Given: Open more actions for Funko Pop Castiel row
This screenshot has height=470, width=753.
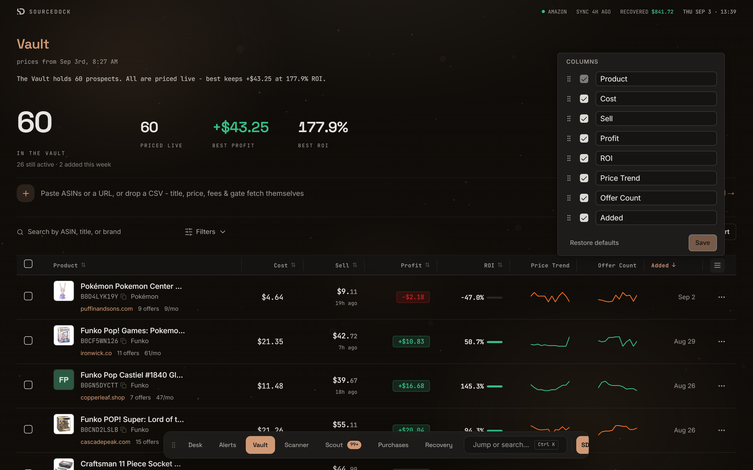Looking at the screenshot, I should pyautogui.click(x=722, y=386).
